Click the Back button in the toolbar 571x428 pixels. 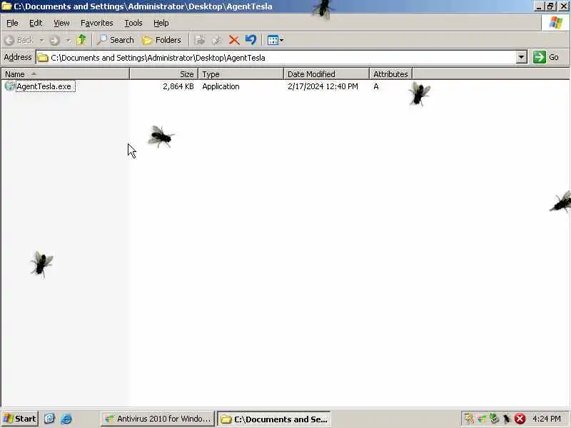coord(20,40)
